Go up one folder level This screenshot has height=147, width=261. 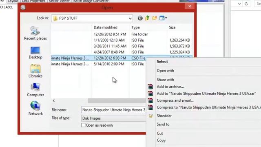[147, 18]
